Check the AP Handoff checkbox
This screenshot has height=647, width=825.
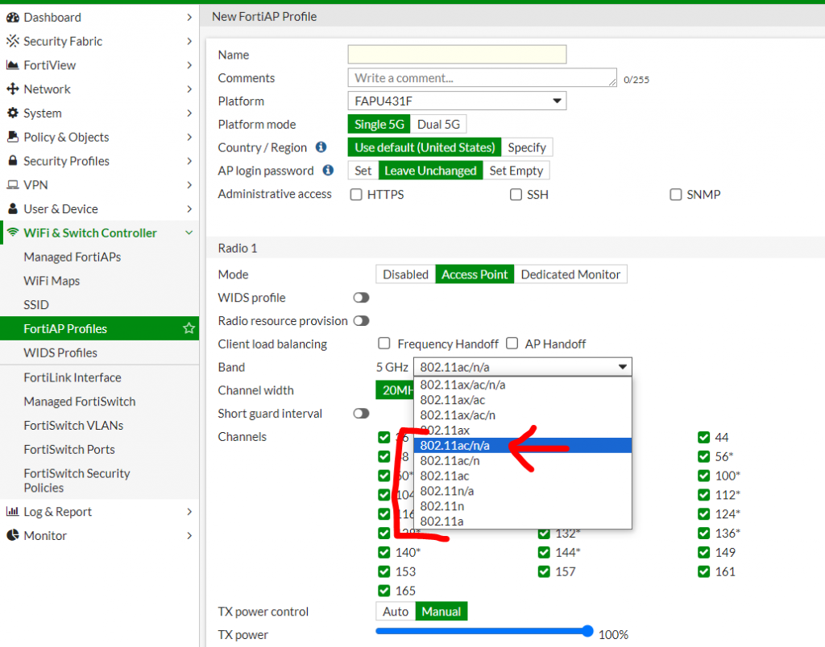[x=512, y=344]
